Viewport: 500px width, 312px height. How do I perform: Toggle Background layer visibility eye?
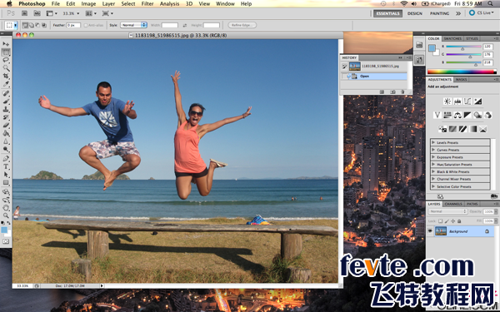click(x=430, y=231)
